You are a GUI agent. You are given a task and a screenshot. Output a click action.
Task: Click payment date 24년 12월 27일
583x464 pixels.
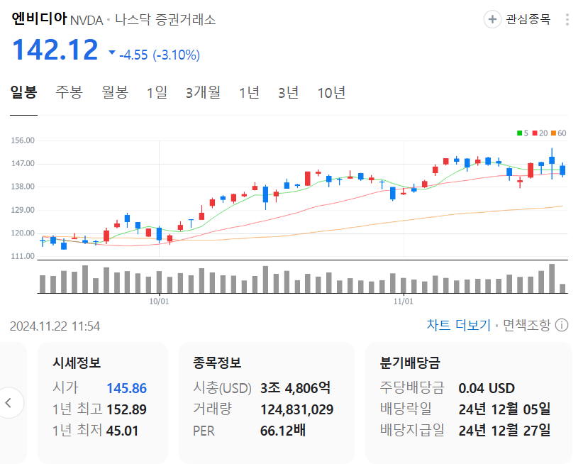point(504,431)
